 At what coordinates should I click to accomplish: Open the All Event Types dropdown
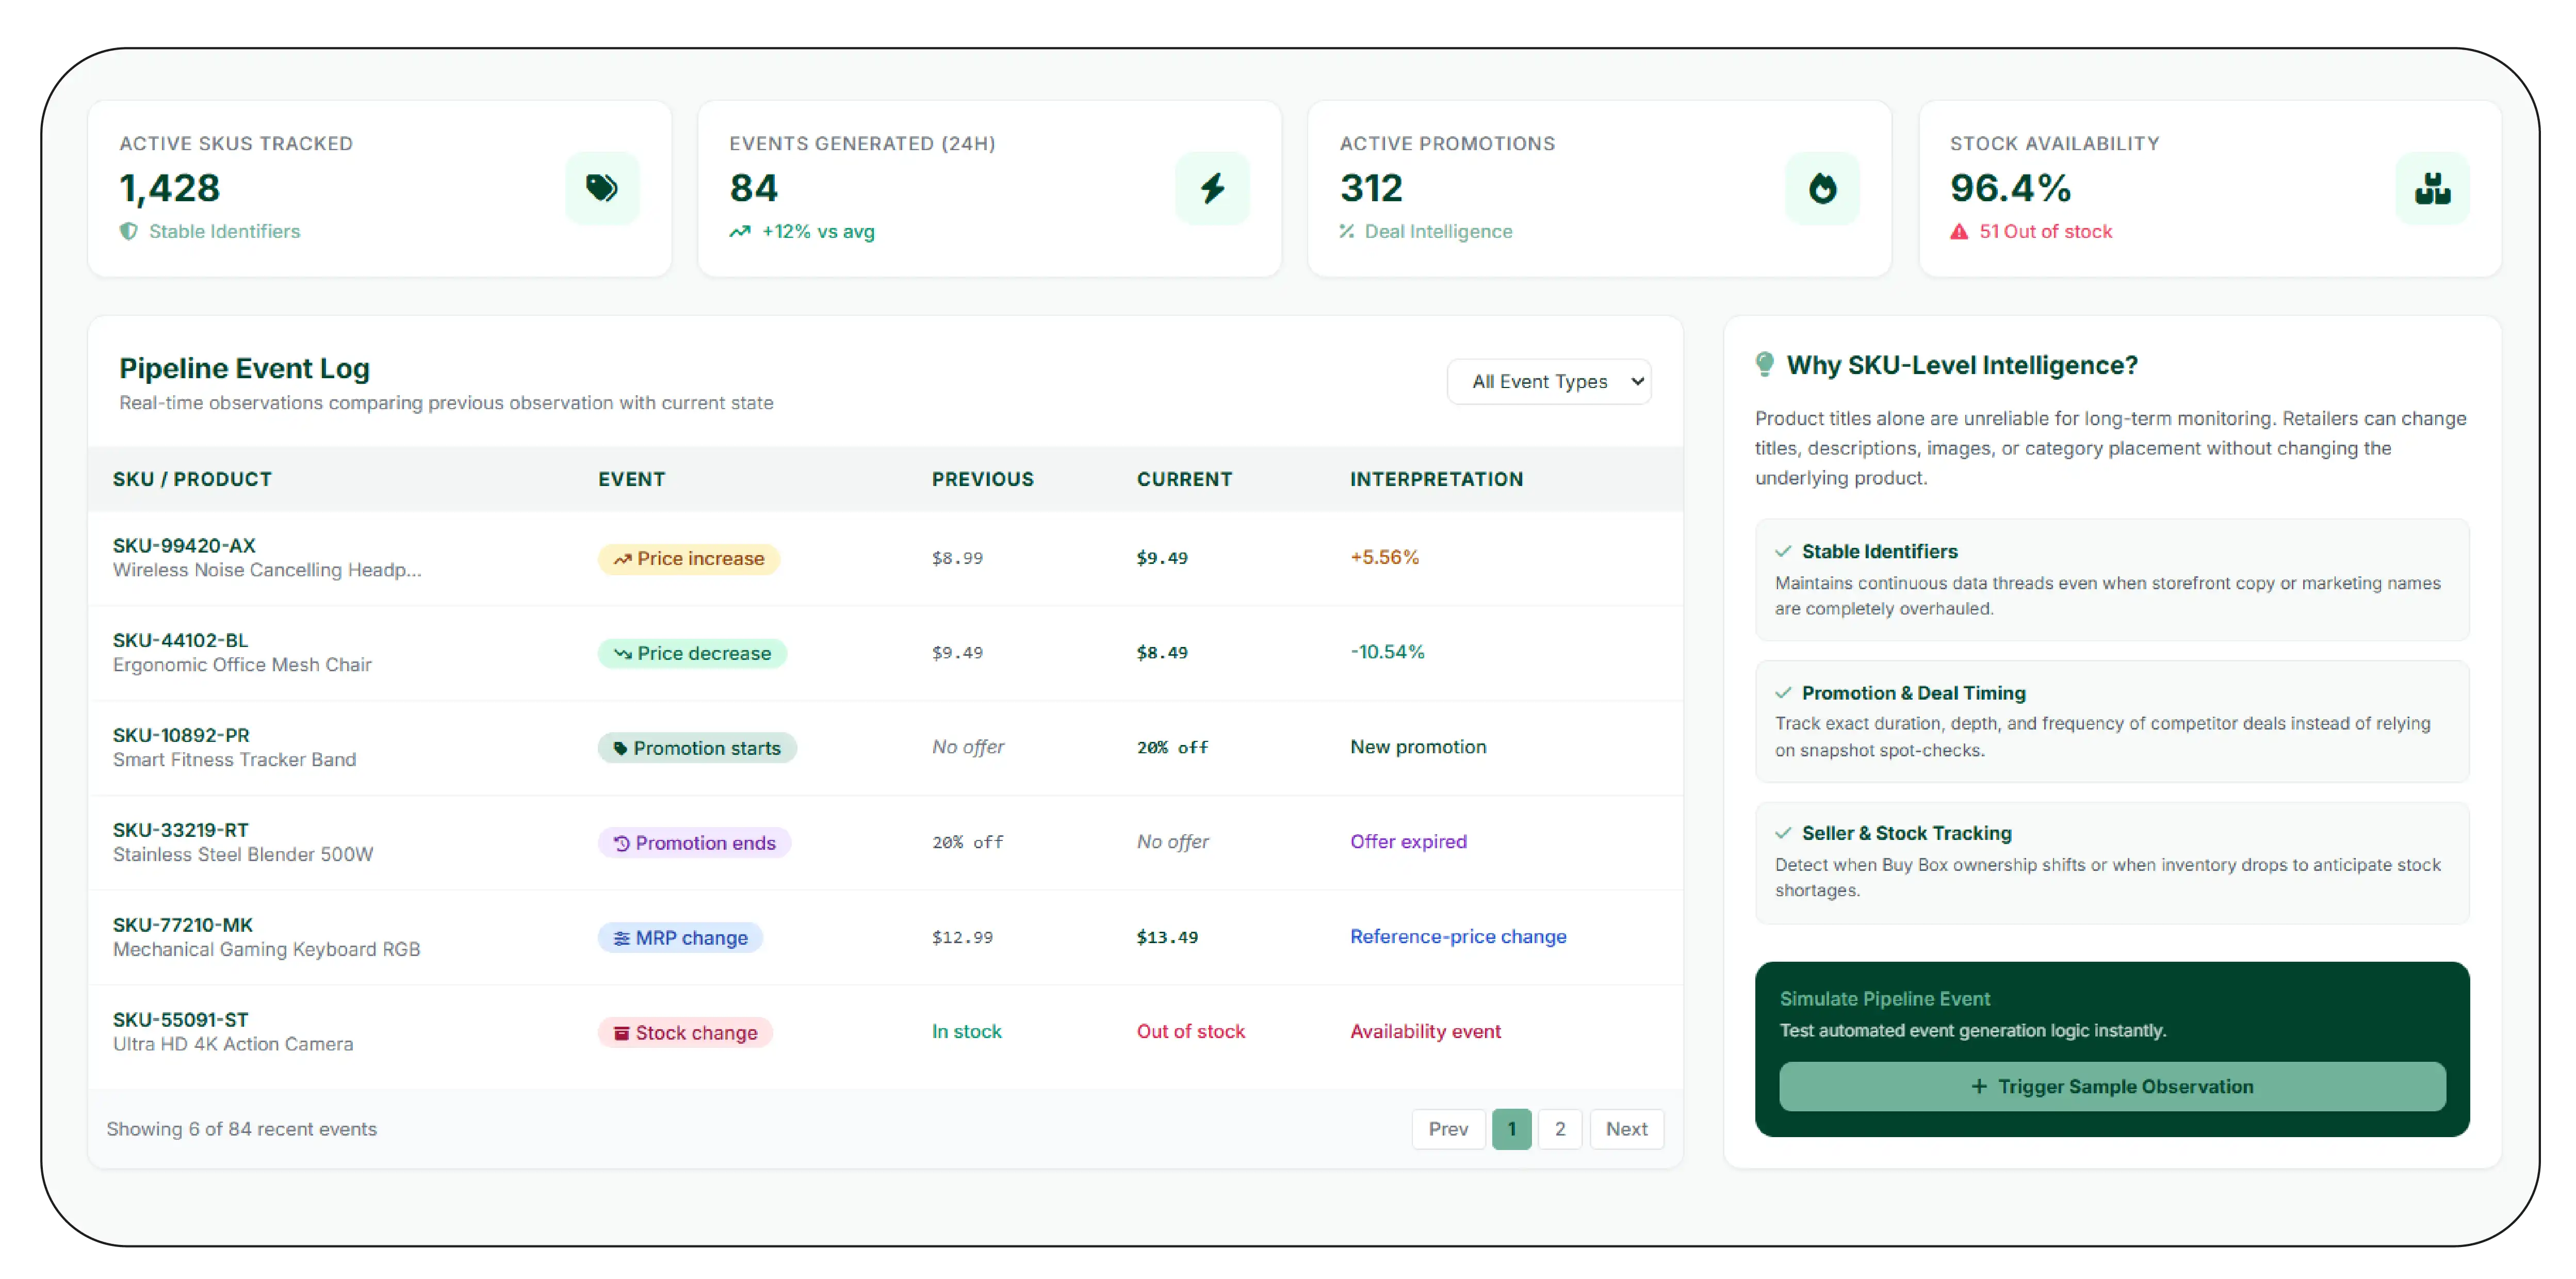1548,381
